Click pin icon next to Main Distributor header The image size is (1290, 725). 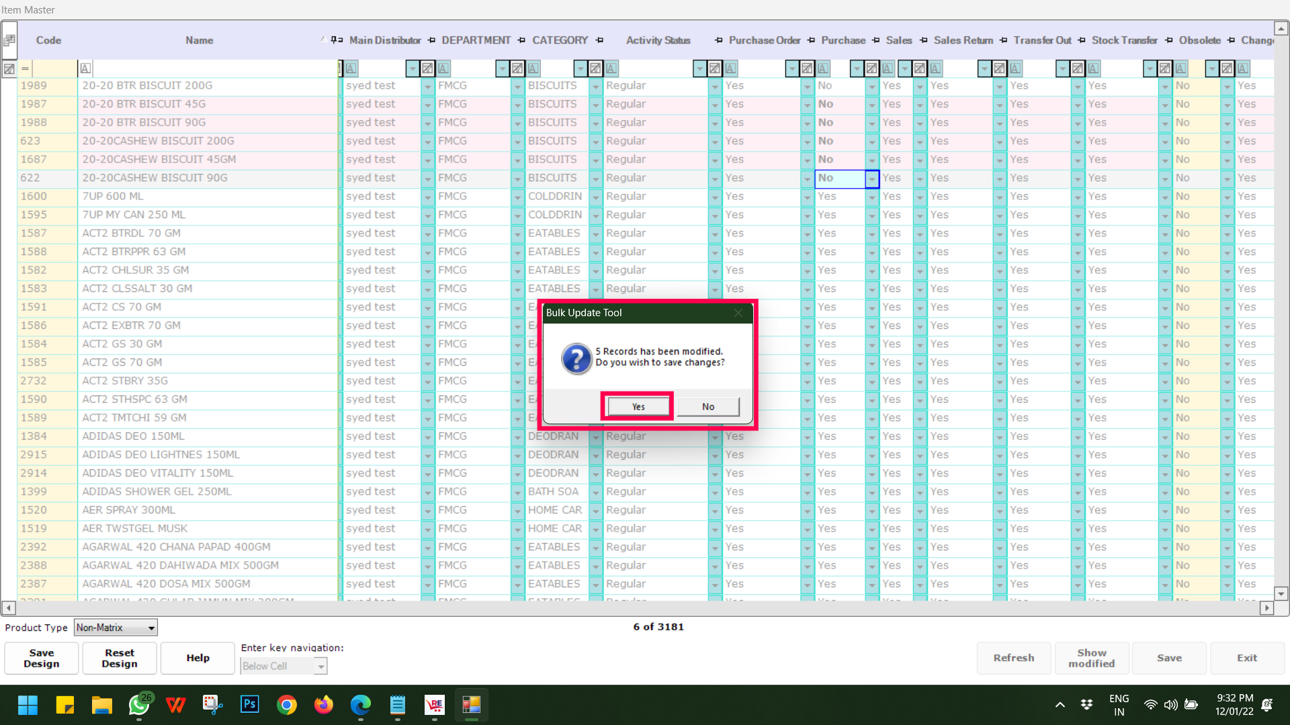click(431, 40)
